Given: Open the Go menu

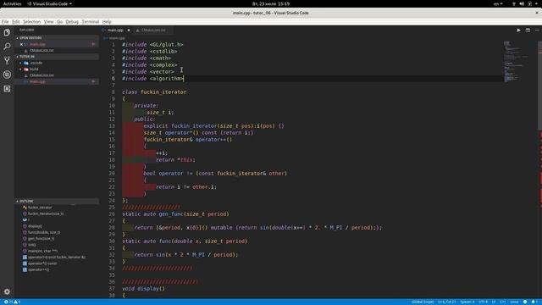Looking at the screenshot, I should (x=60, y=22).
